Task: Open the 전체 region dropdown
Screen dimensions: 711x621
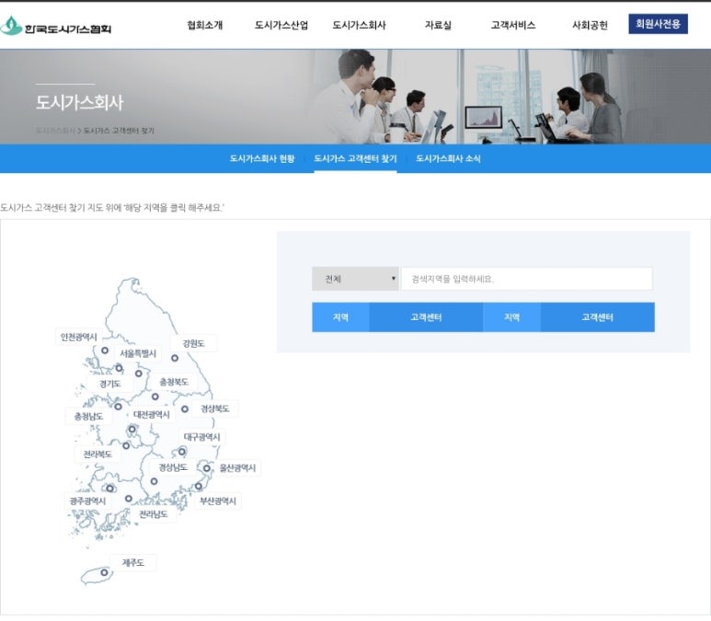Action: coord(355,279)
